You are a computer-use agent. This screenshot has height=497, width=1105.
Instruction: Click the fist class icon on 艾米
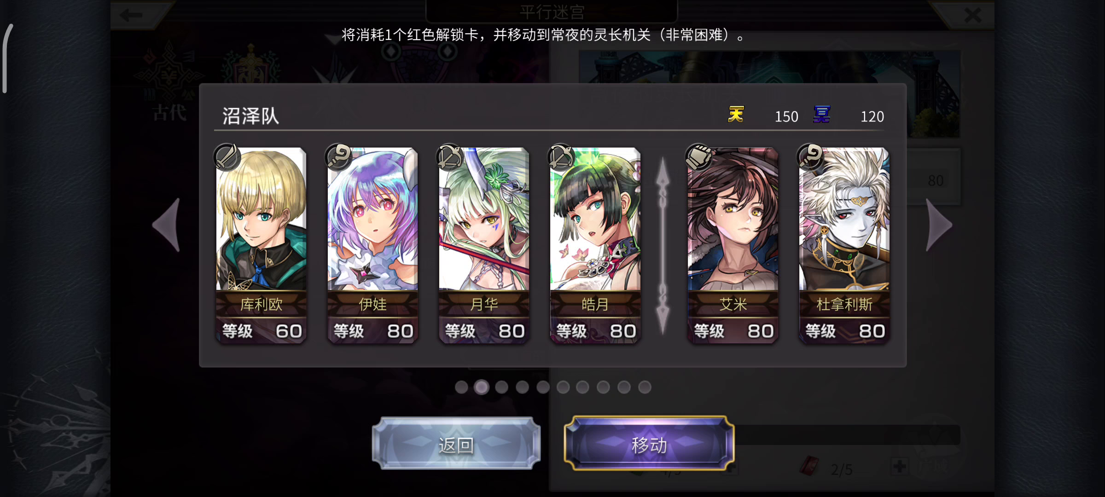point(699,157)
